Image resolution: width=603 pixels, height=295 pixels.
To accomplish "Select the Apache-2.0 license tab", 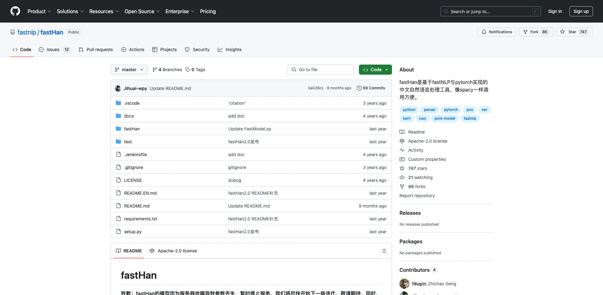I will 173,251.
